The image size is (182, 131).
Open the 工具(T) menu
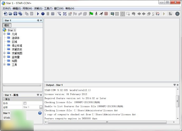click(x=48, y=8)
